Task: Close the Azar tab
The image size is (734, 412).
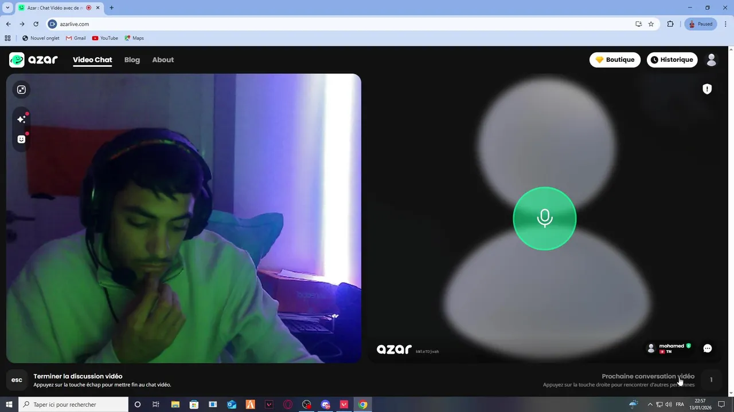Action: tap(97, 7)
